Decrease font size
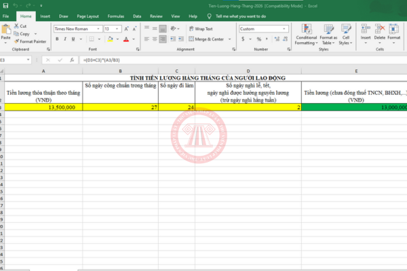Screen dimensions: 407x271 (x=134, y=28)
